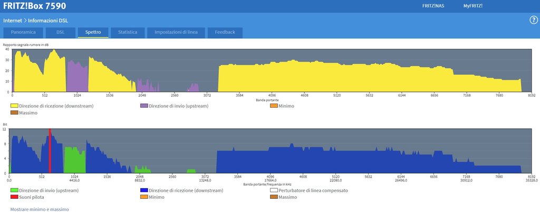Select the Spettro tab
The width and height of the screenshot is (540, 212).
pos(93,32)
